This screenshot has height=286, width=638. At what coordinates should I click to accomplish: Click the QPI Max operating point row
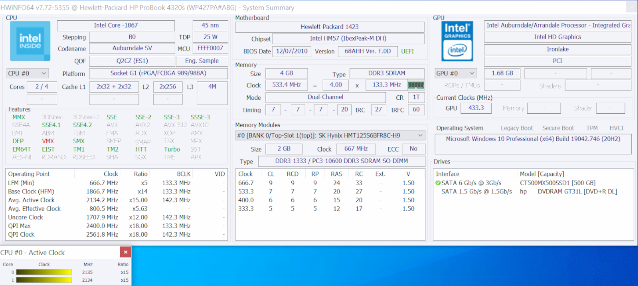coord(116,226)
